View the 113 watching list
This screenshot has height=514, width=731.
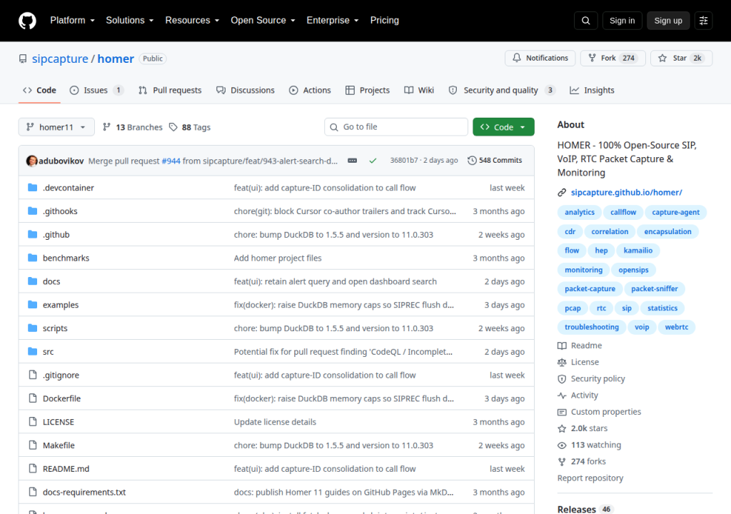589,445
